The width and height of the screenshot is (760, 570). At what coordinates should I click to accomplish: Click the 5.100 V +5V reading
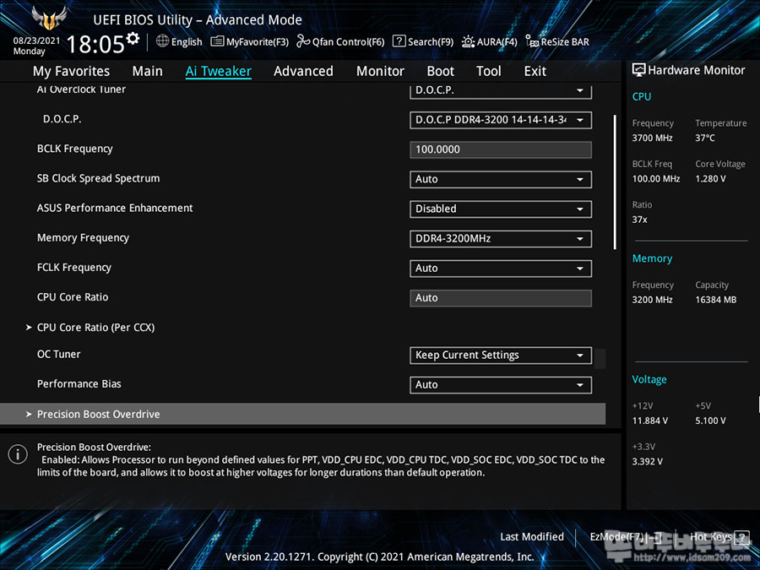coord(710,421)
